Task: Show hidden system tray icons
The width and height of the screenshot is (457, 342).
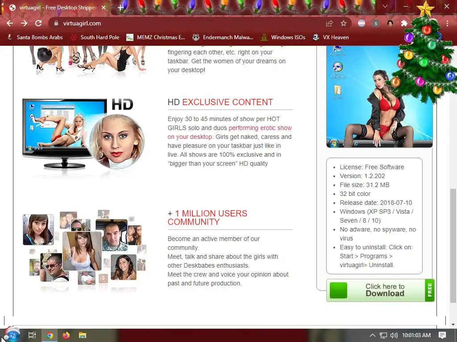Action: [x=373, y=335]
